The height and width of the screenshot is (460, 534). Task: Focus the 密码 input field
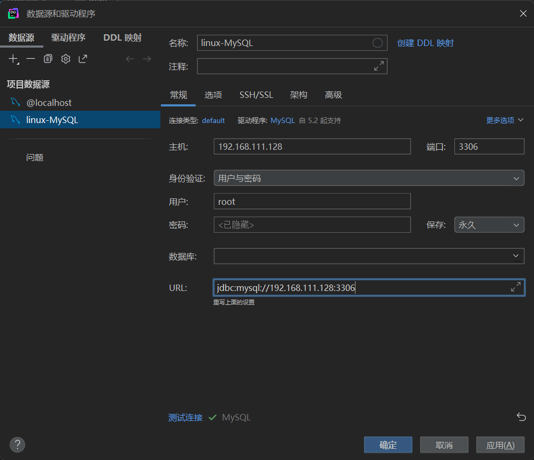[312, 225]
